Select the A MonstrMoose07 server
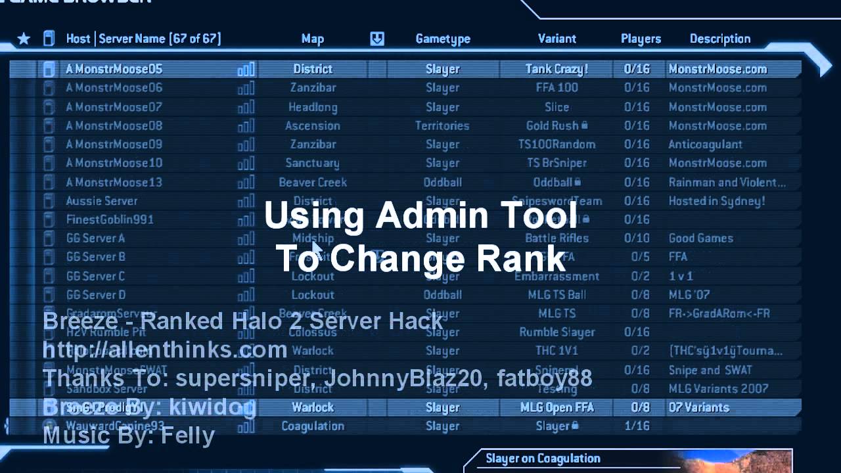 click(405, 107)
